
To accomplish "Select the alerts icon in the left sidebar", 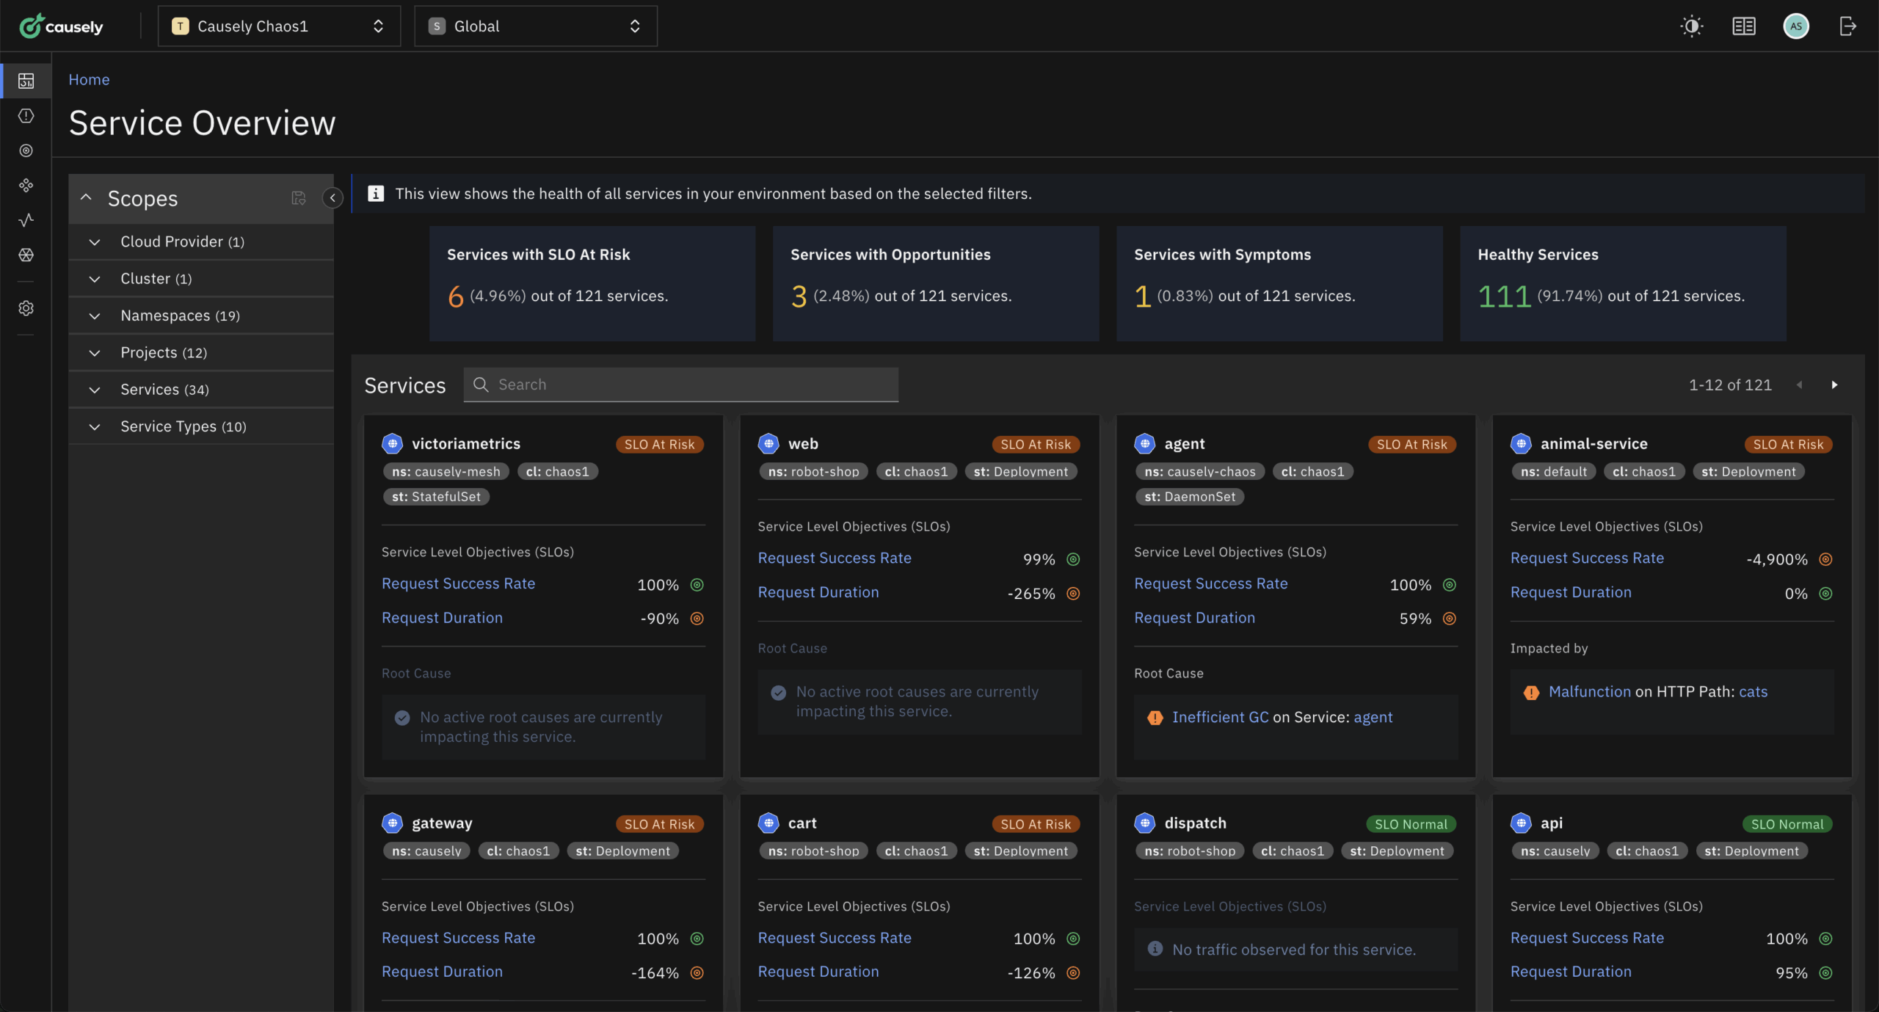I will click(x=26, y=115).
